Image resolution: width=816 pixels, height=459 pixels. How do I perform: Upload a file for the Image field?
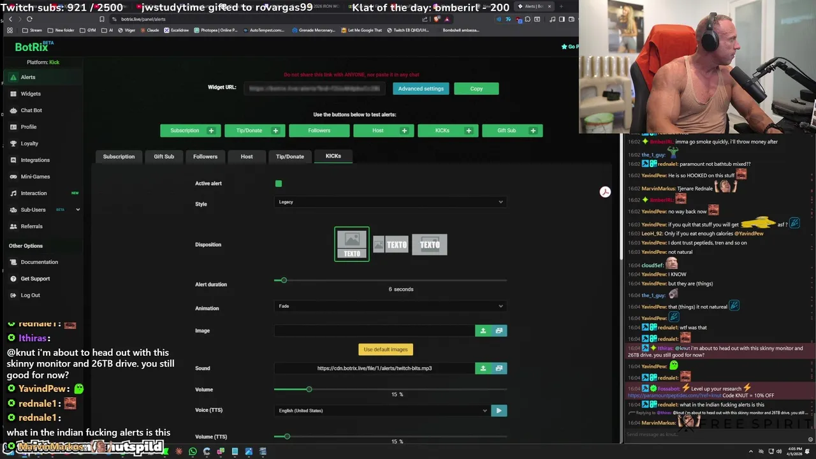483,331
